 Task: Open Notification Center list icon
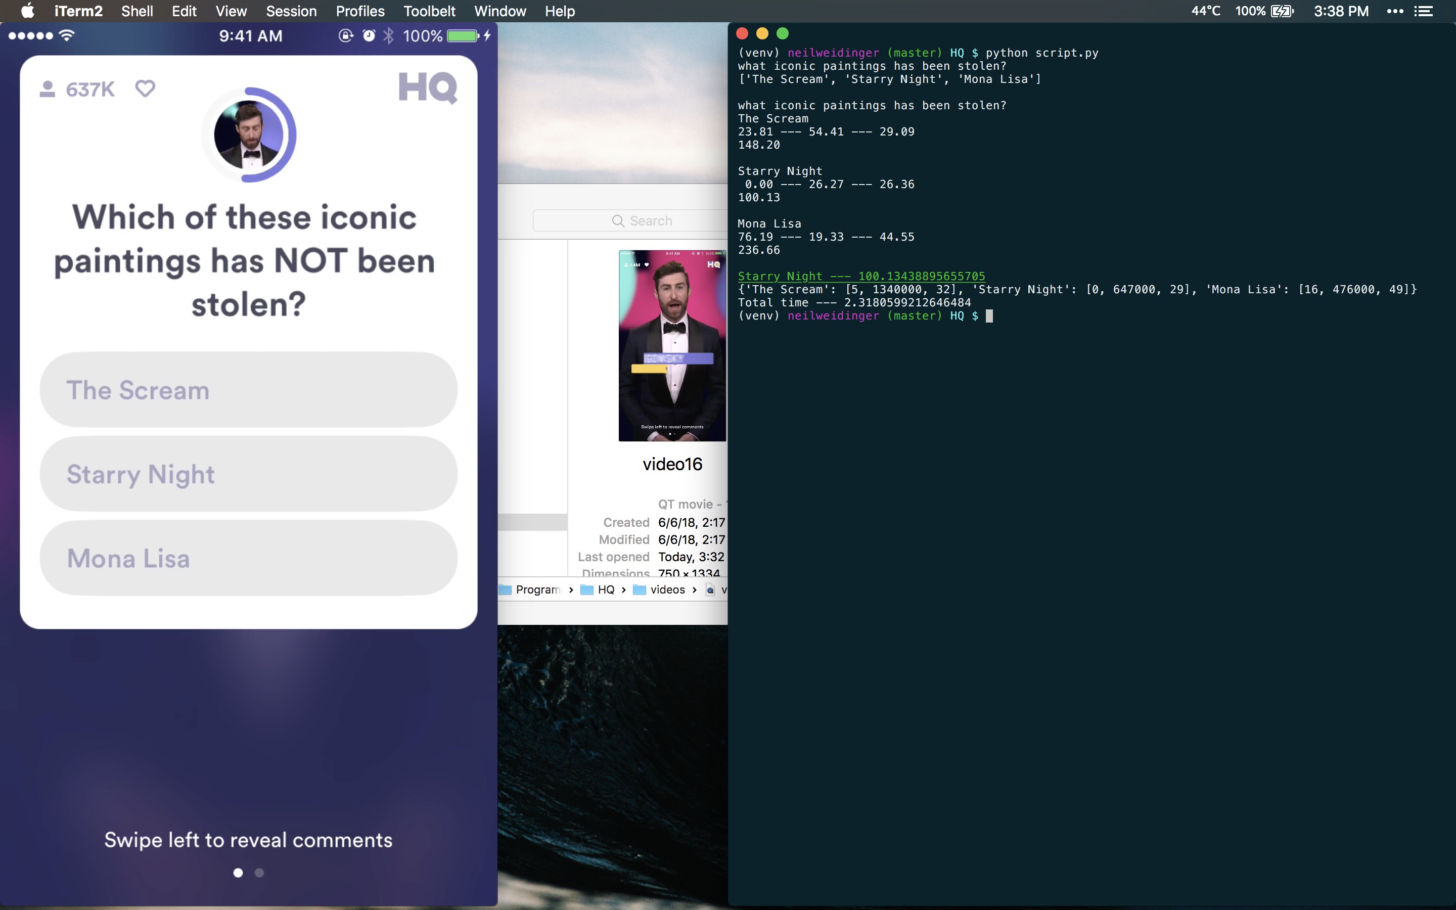point(1424,11)
